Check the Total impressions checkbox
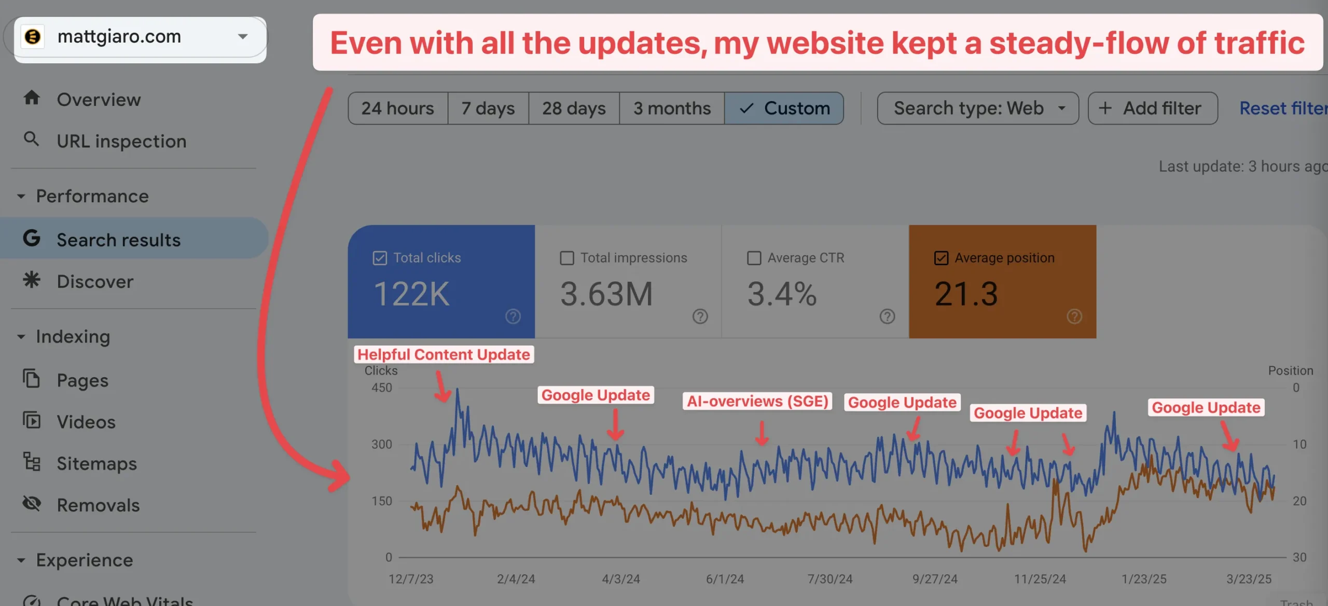The width and height of the screenshot is (1328, 606). tap(567, 258)
